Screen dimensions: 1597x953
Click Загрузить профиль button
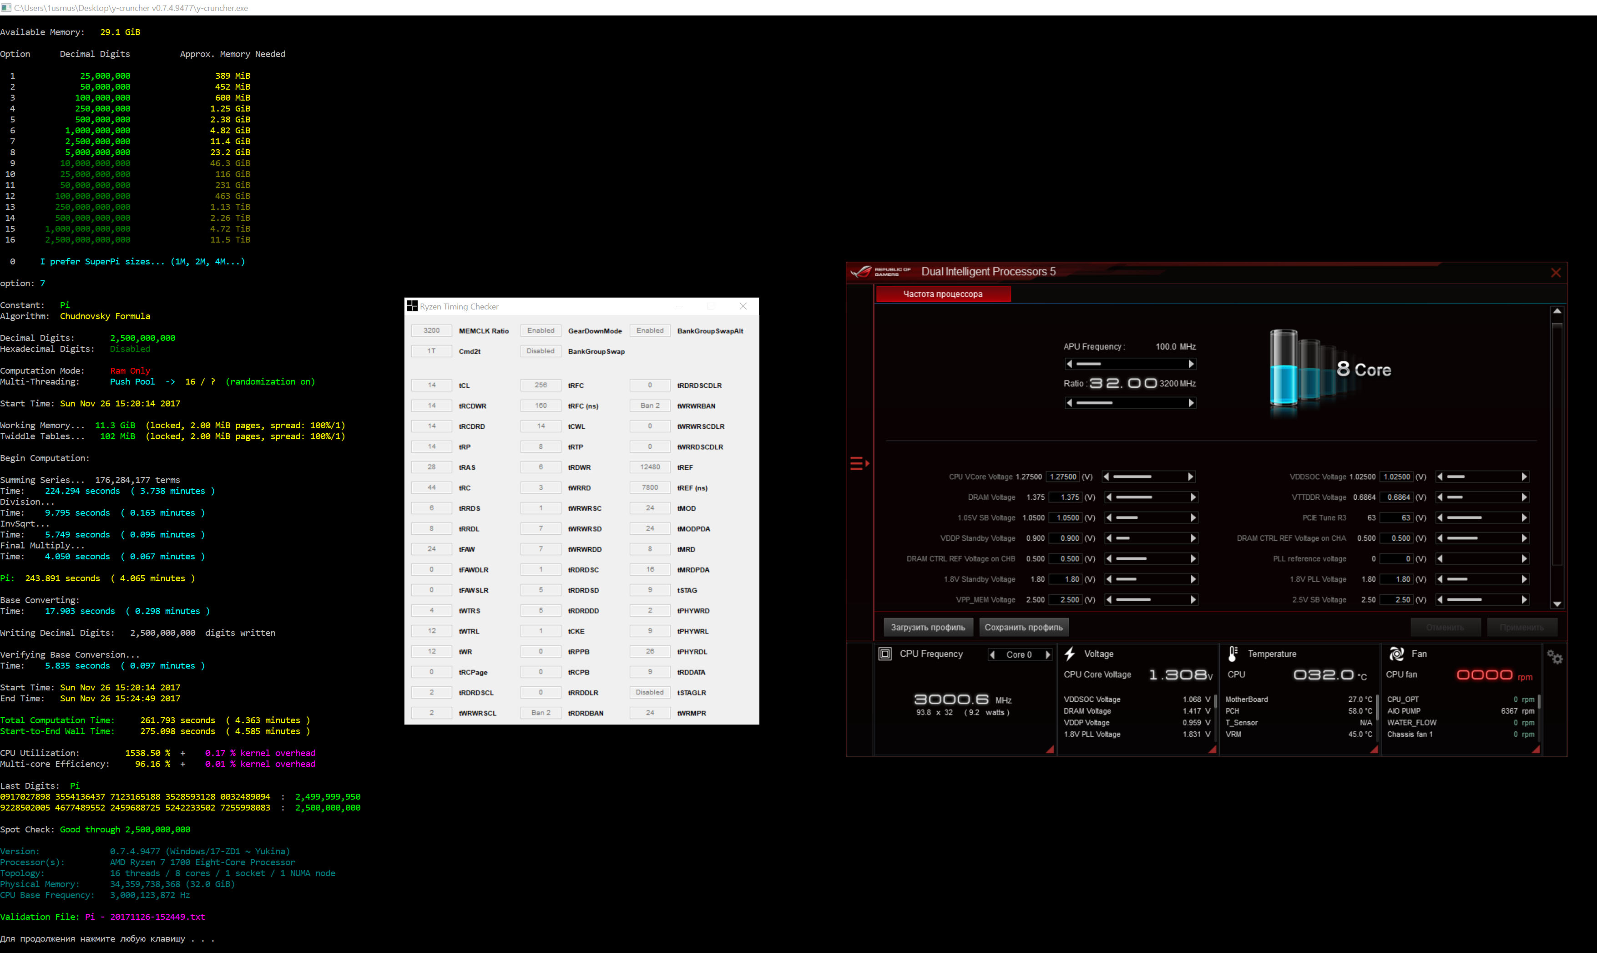coord(928,628)
